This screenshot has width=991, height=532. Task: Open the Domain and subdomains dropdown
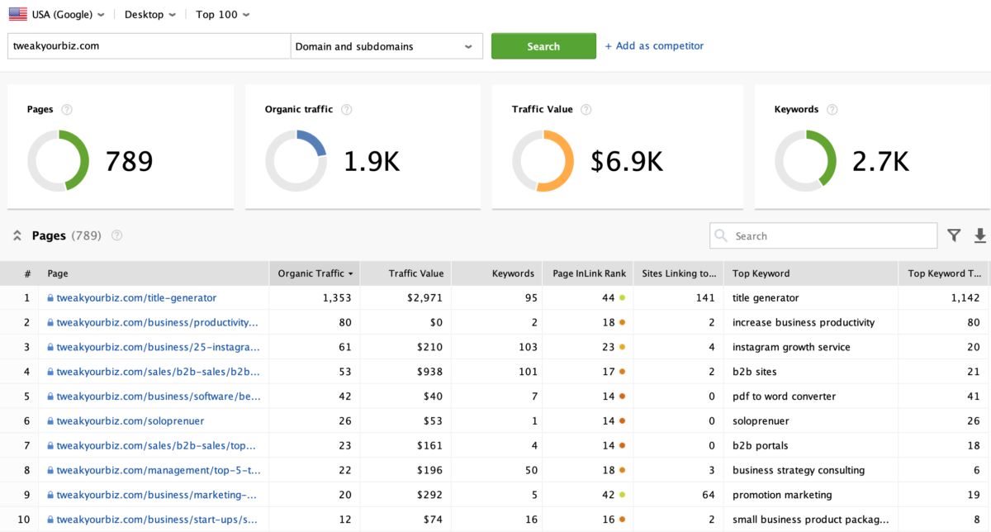(386, 46)
